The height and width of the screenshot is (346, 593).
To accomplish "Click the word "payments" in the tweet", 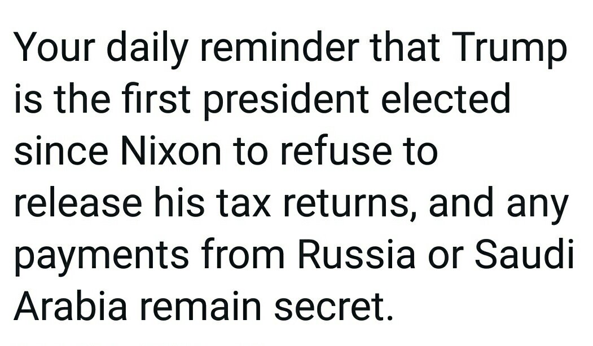I will point(102,258).
